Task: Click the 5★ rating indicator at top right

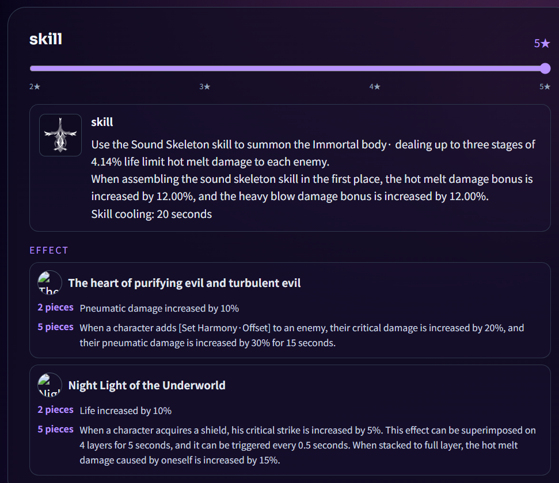Action: click(x=542, y=44)
